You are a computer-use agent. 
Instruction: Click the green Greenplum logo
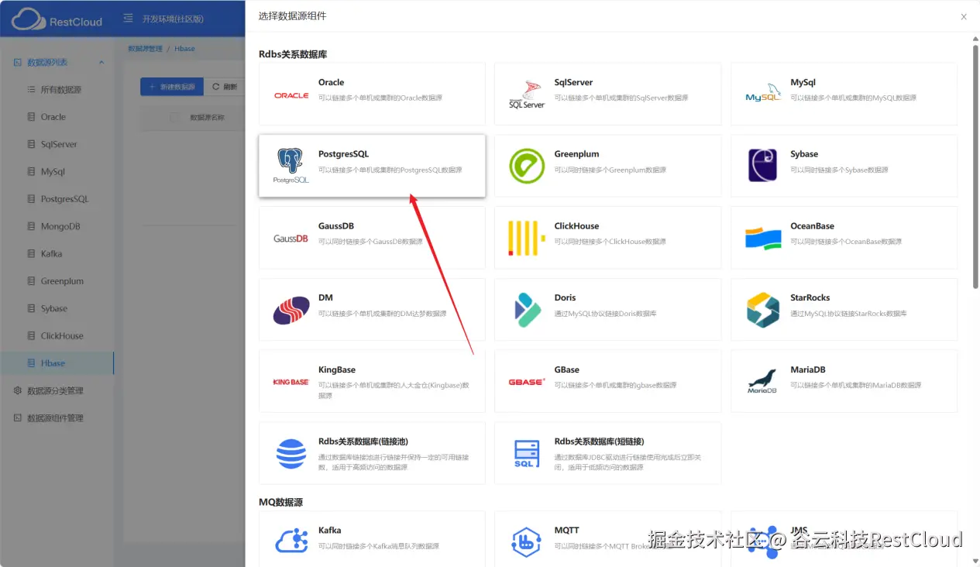point(527,166)
